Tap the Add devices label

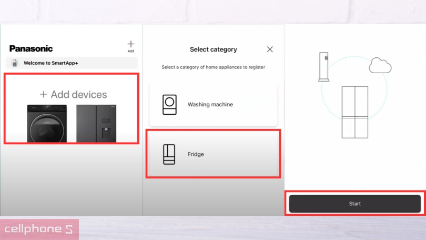[x=73, y=94]
